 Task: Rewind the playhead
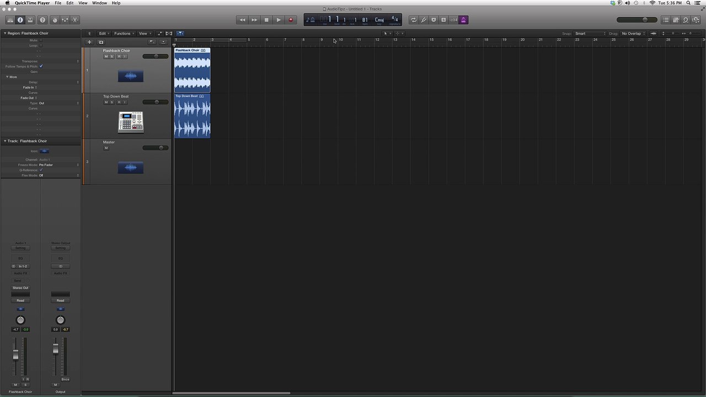(242, 20)
